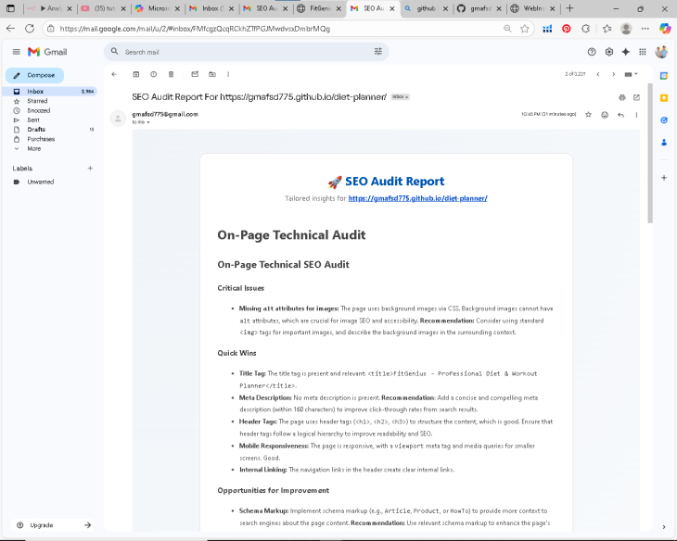This screenshot has width=677, height=541.
Task: Open Google apps grid launcher
Action: [642, 52]
